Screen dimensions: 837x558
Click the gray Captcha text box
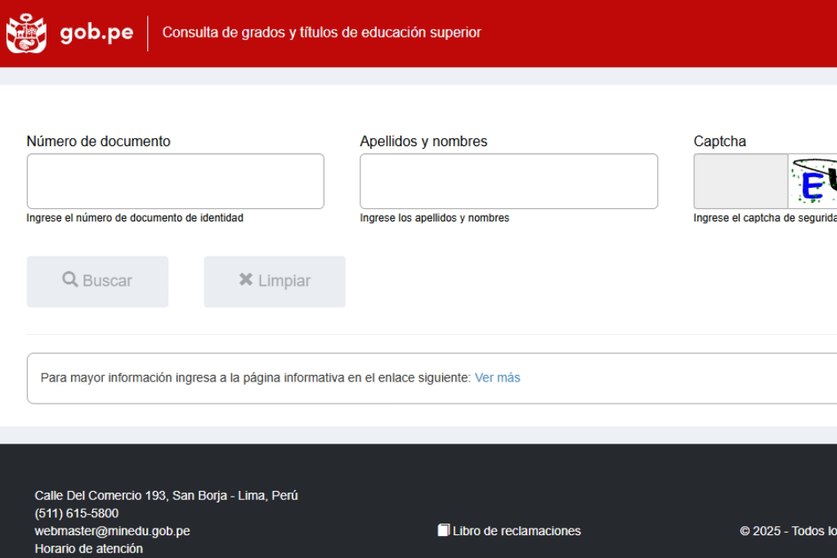[741, 181]
